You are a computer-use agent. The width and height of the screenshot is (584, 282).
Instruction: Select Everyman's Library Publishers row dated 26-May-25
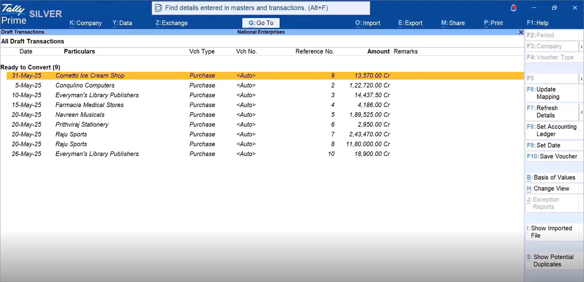[x=265, y=154]
